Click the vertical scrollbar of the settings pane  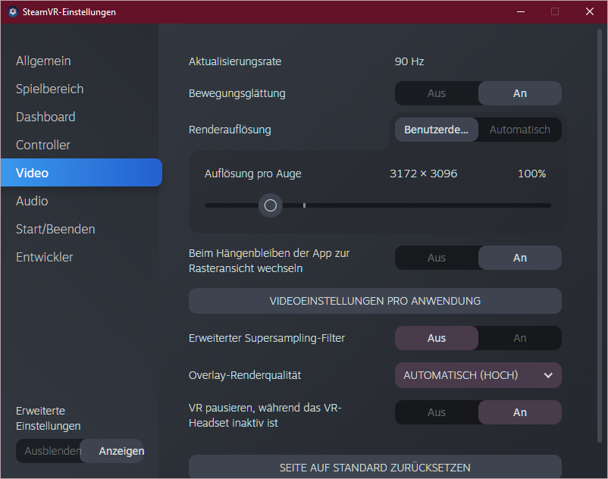600,234
